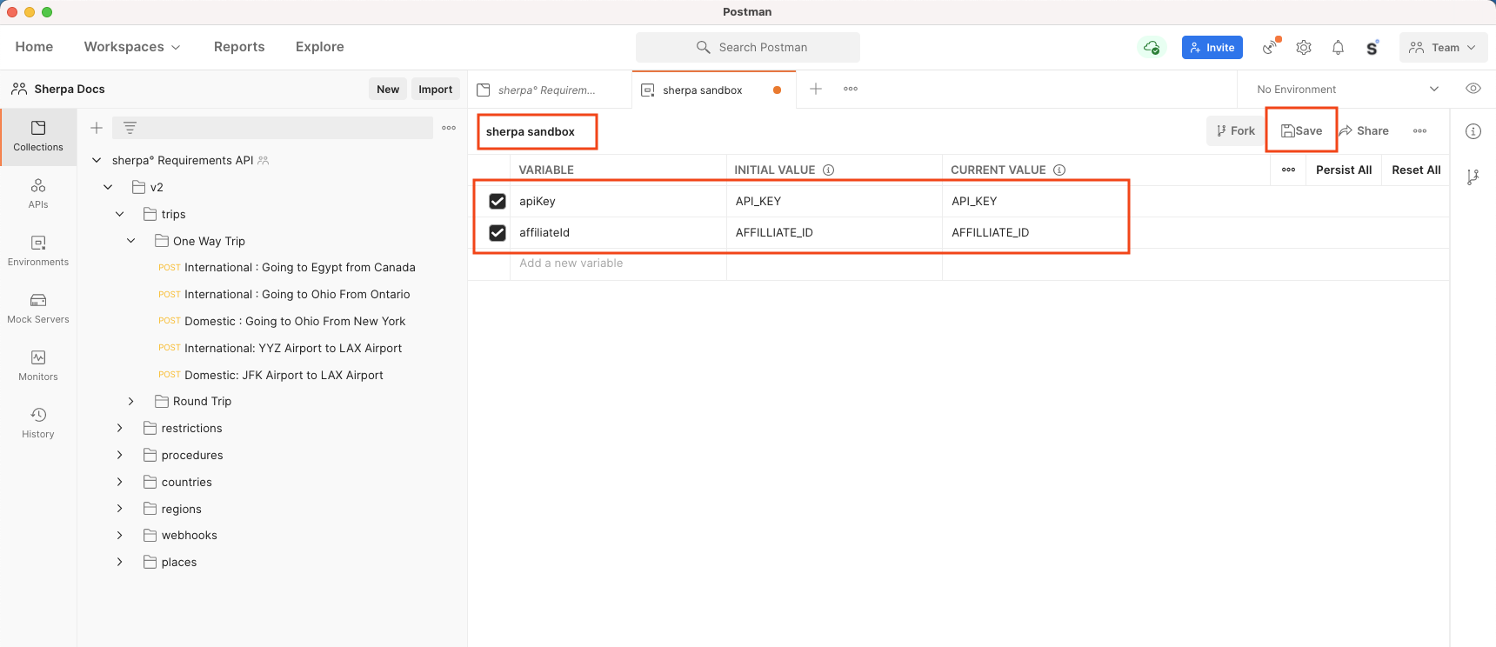Uncheck the affiliateId variable checkbox
Viewport: 1496px width, 647px height.
[x=498, y=233]
